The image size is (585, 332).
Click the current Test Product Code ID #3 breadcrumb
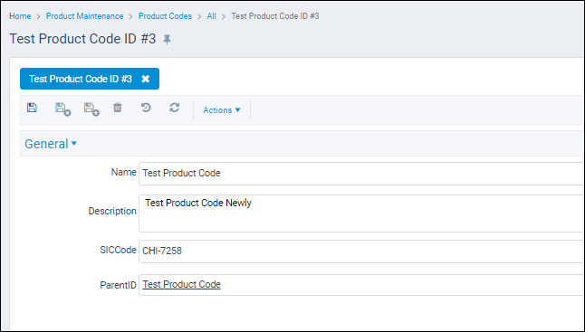[x=275, y=16]
